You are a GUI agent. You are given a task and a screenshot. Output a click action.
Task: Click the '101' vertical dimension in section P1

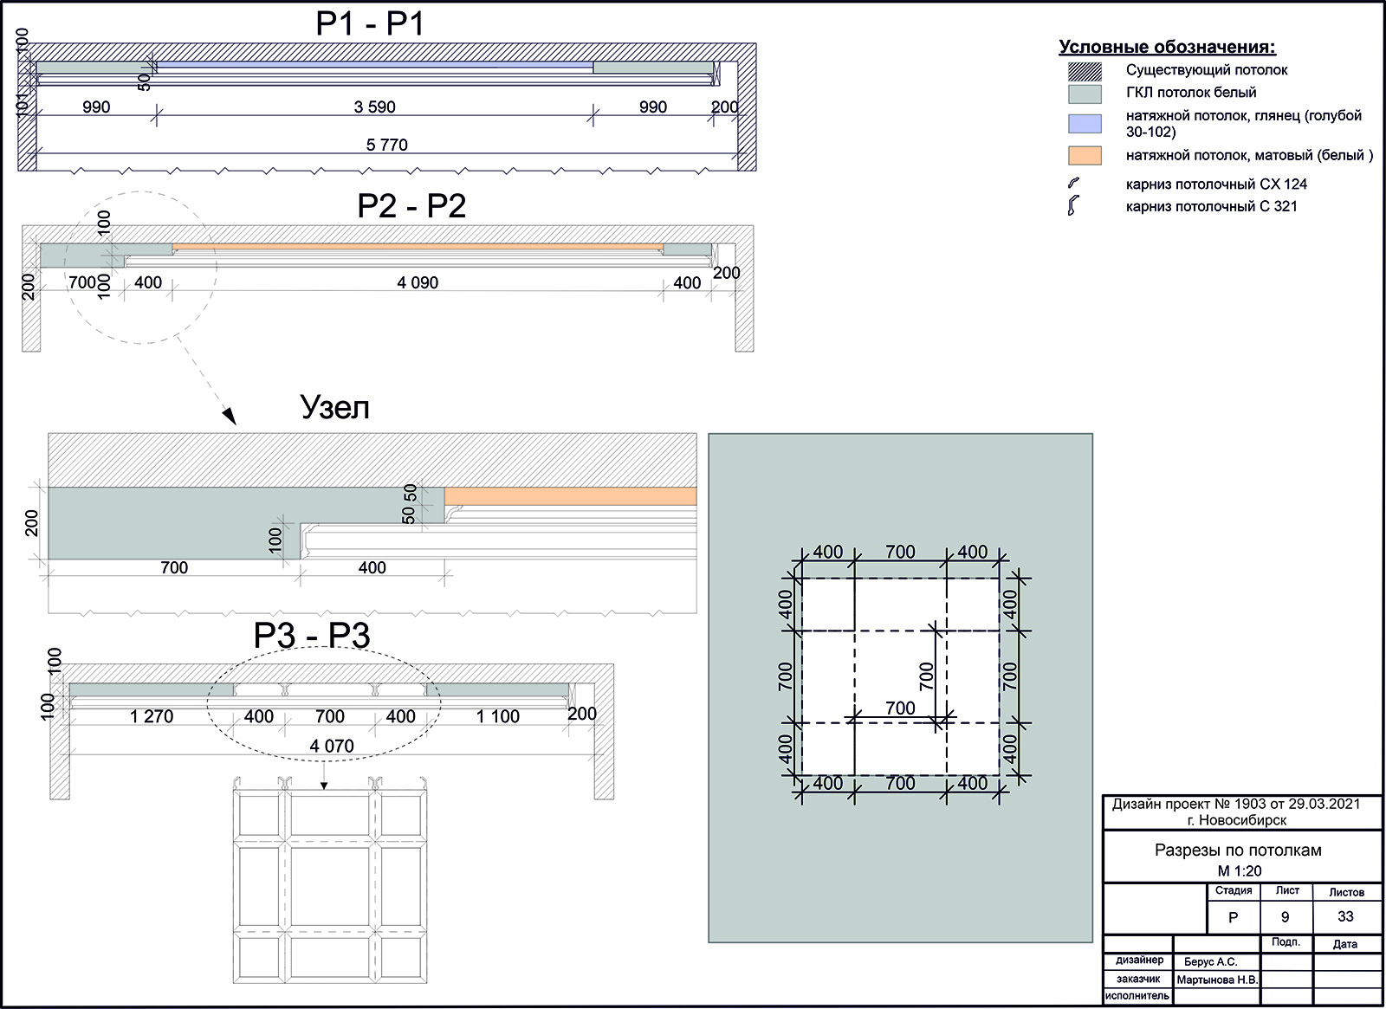[x=23, y=103]
